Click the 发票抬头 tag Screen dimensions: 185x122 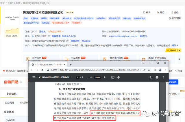tap(34, 18)
